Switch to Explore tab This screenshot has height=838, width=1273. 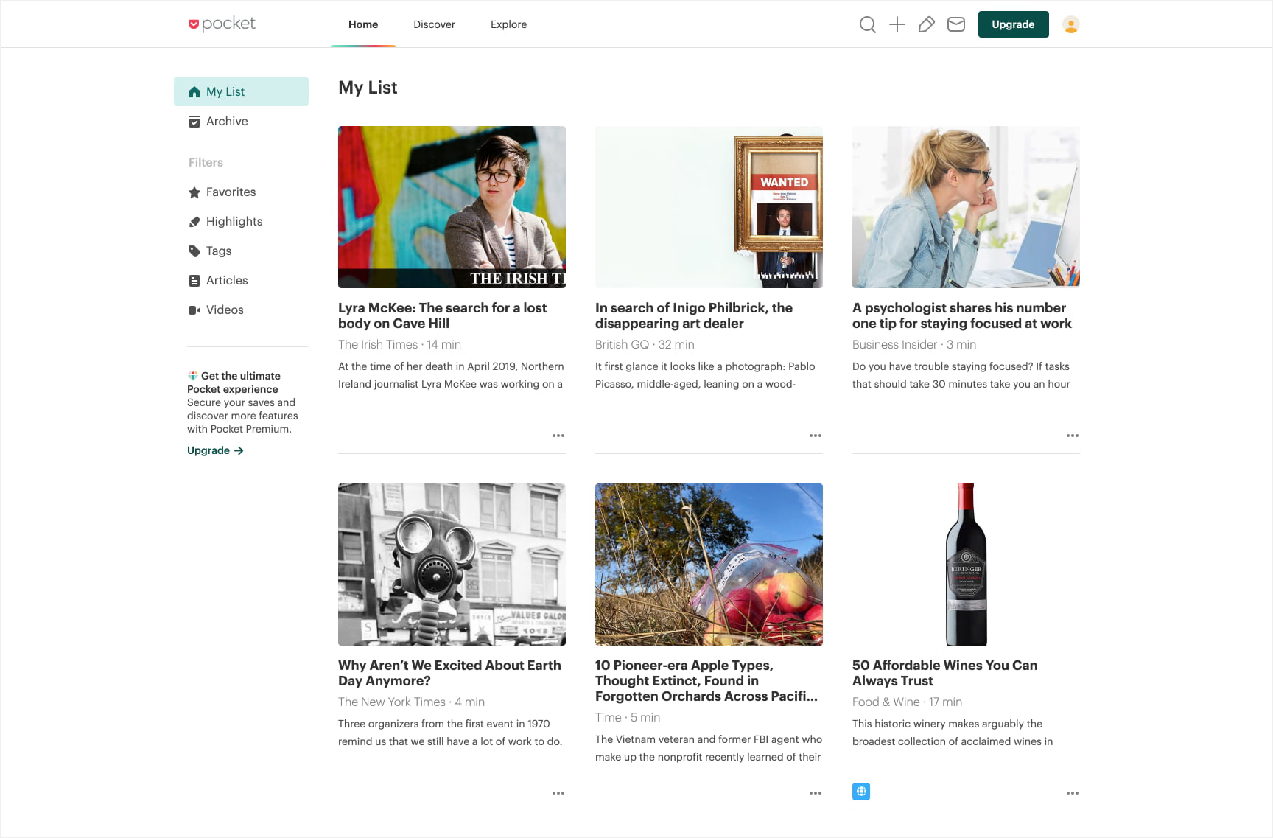[x=508, y=24]
